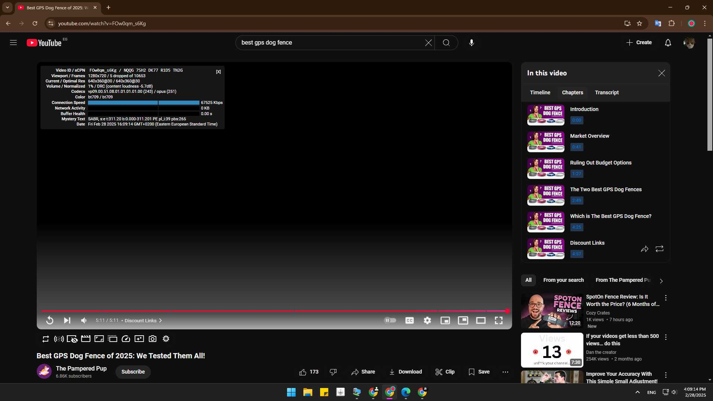This screenshot has width=713, height=401.
Task: Toggle the loop extension button below player
Action: click(x=46, y=339)
